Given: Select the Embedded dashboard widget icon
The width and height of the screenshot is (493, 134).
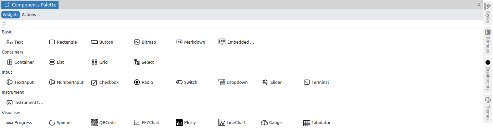Looking at the screenshot, I should (x=222, y=42).
